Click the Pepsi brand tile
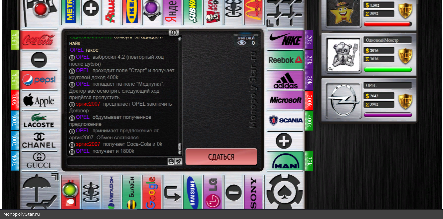 pos(38,80)
